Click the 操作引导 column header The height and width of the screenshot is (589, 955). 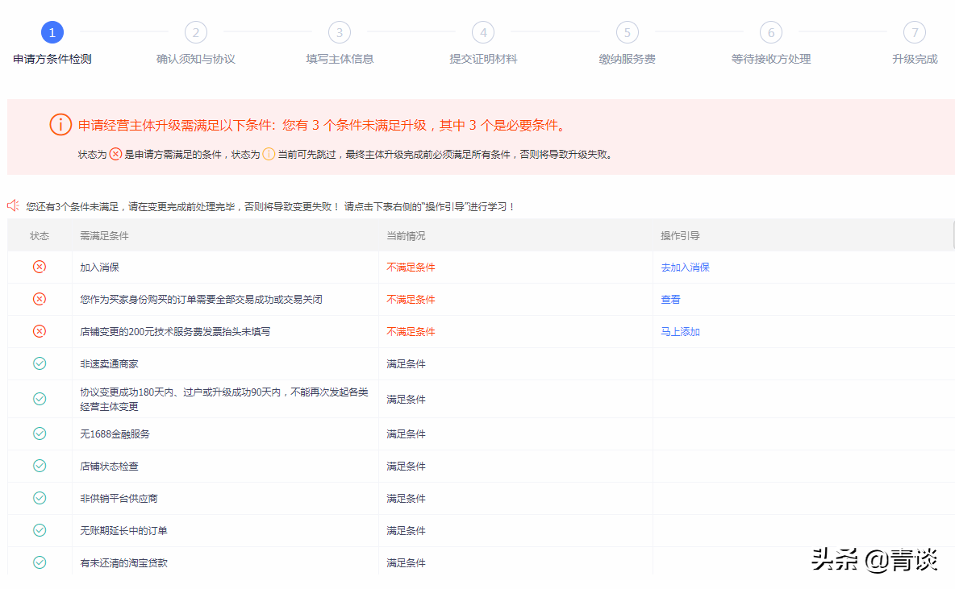[x=680, y=235]
